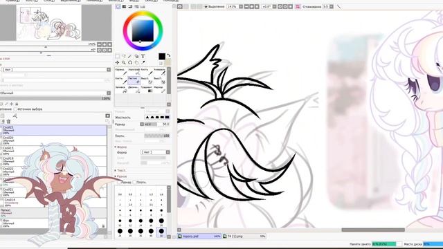Click inside the blue color picker square

tap(143, 30)
